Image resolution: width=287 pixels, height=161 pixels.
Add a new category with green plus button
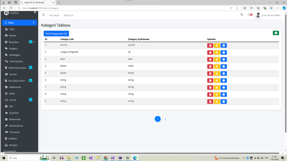[276, 33]
